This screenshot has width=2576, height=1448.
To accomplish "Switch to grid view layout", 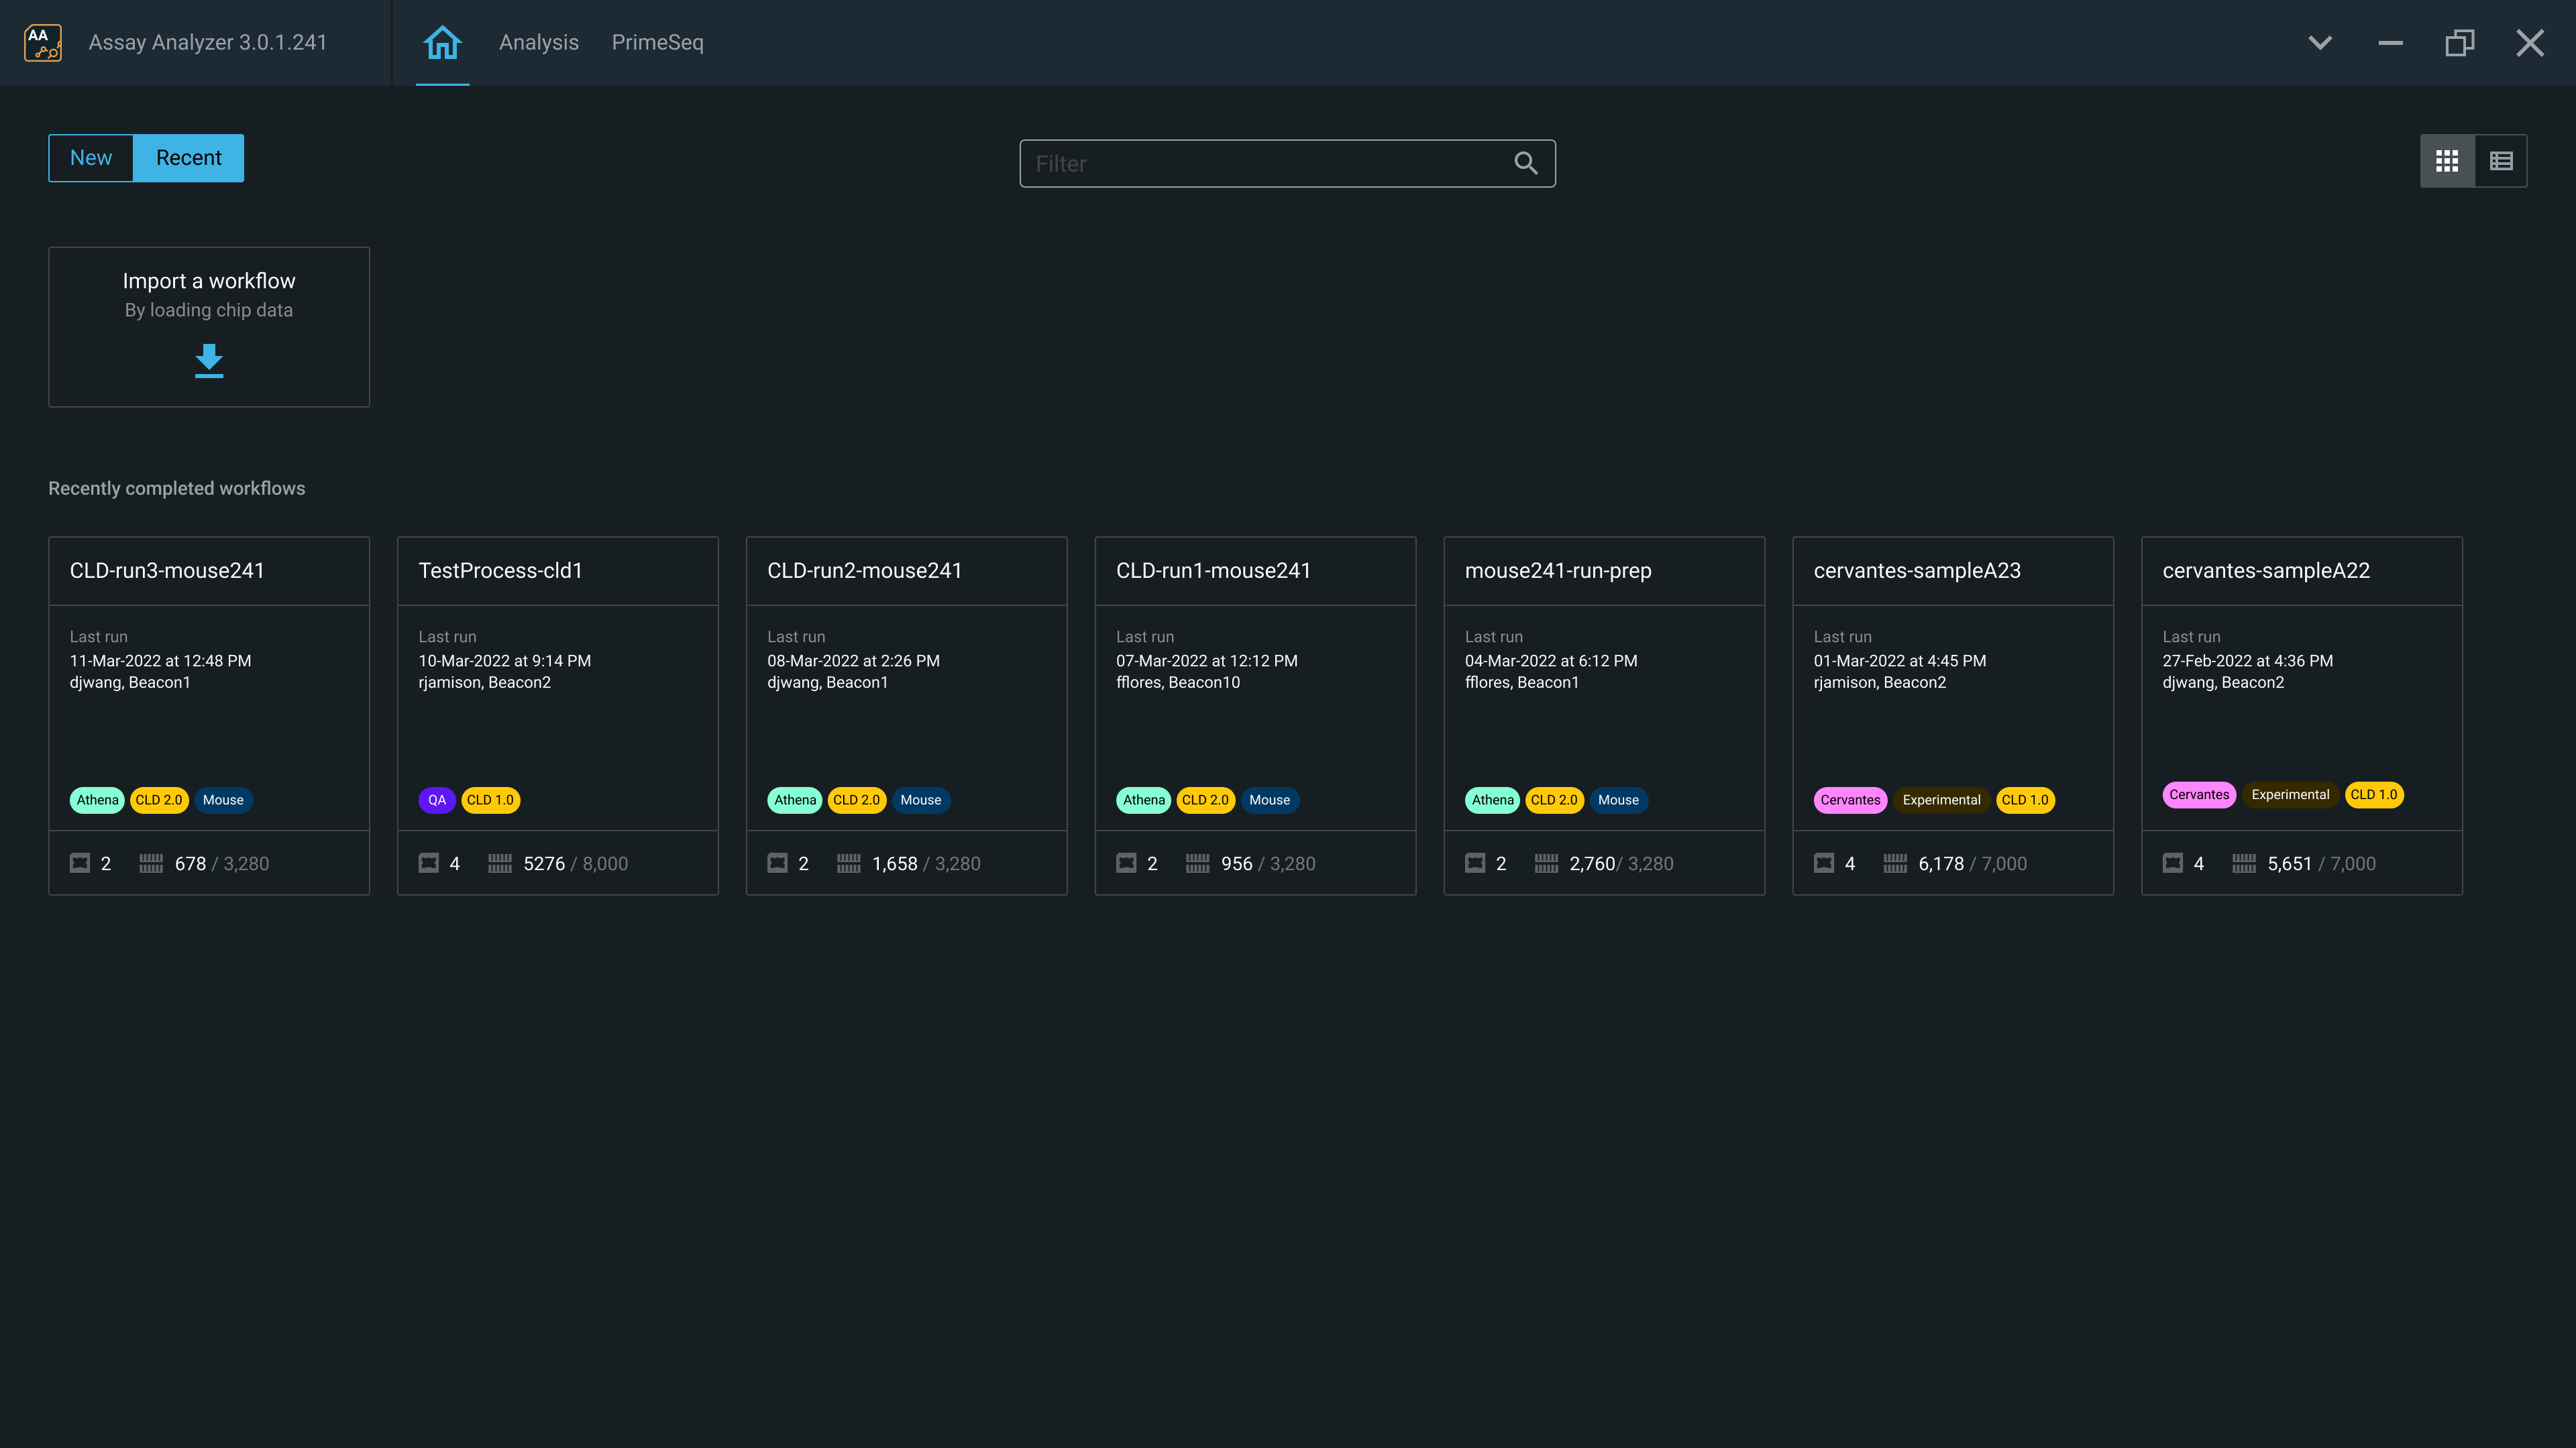I will click(x=2446, y=161).
